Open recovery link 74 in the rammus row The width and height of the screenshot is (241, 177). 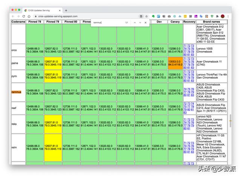tap(185, 89)
